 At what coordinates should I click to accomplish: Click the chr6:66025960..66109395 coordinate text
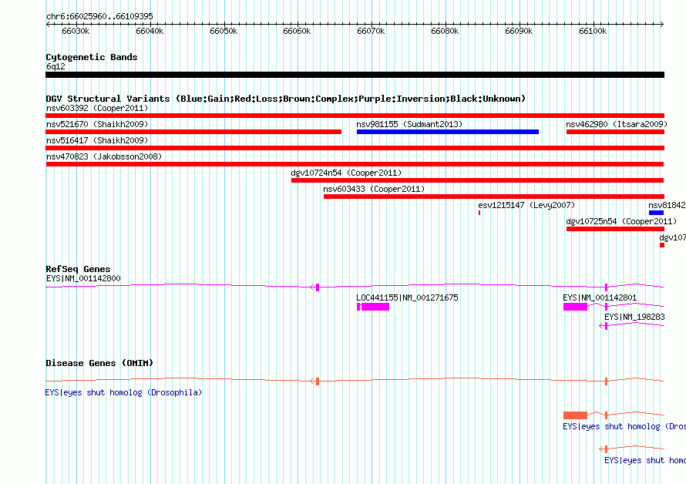click(x=99, y=16)
